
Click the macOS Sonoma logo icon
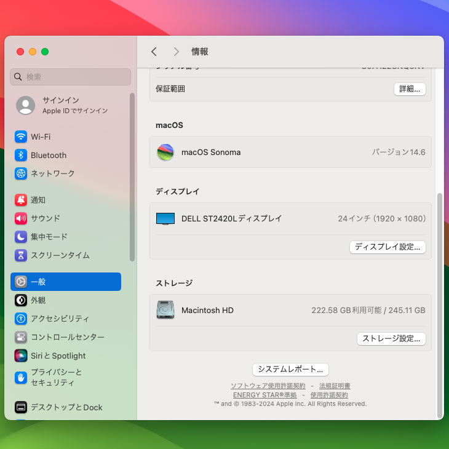[165, 152]
